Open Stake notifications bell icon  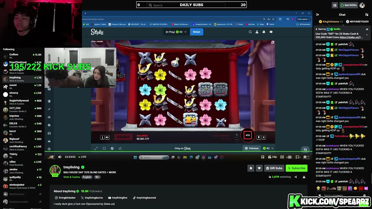point(264,32)
